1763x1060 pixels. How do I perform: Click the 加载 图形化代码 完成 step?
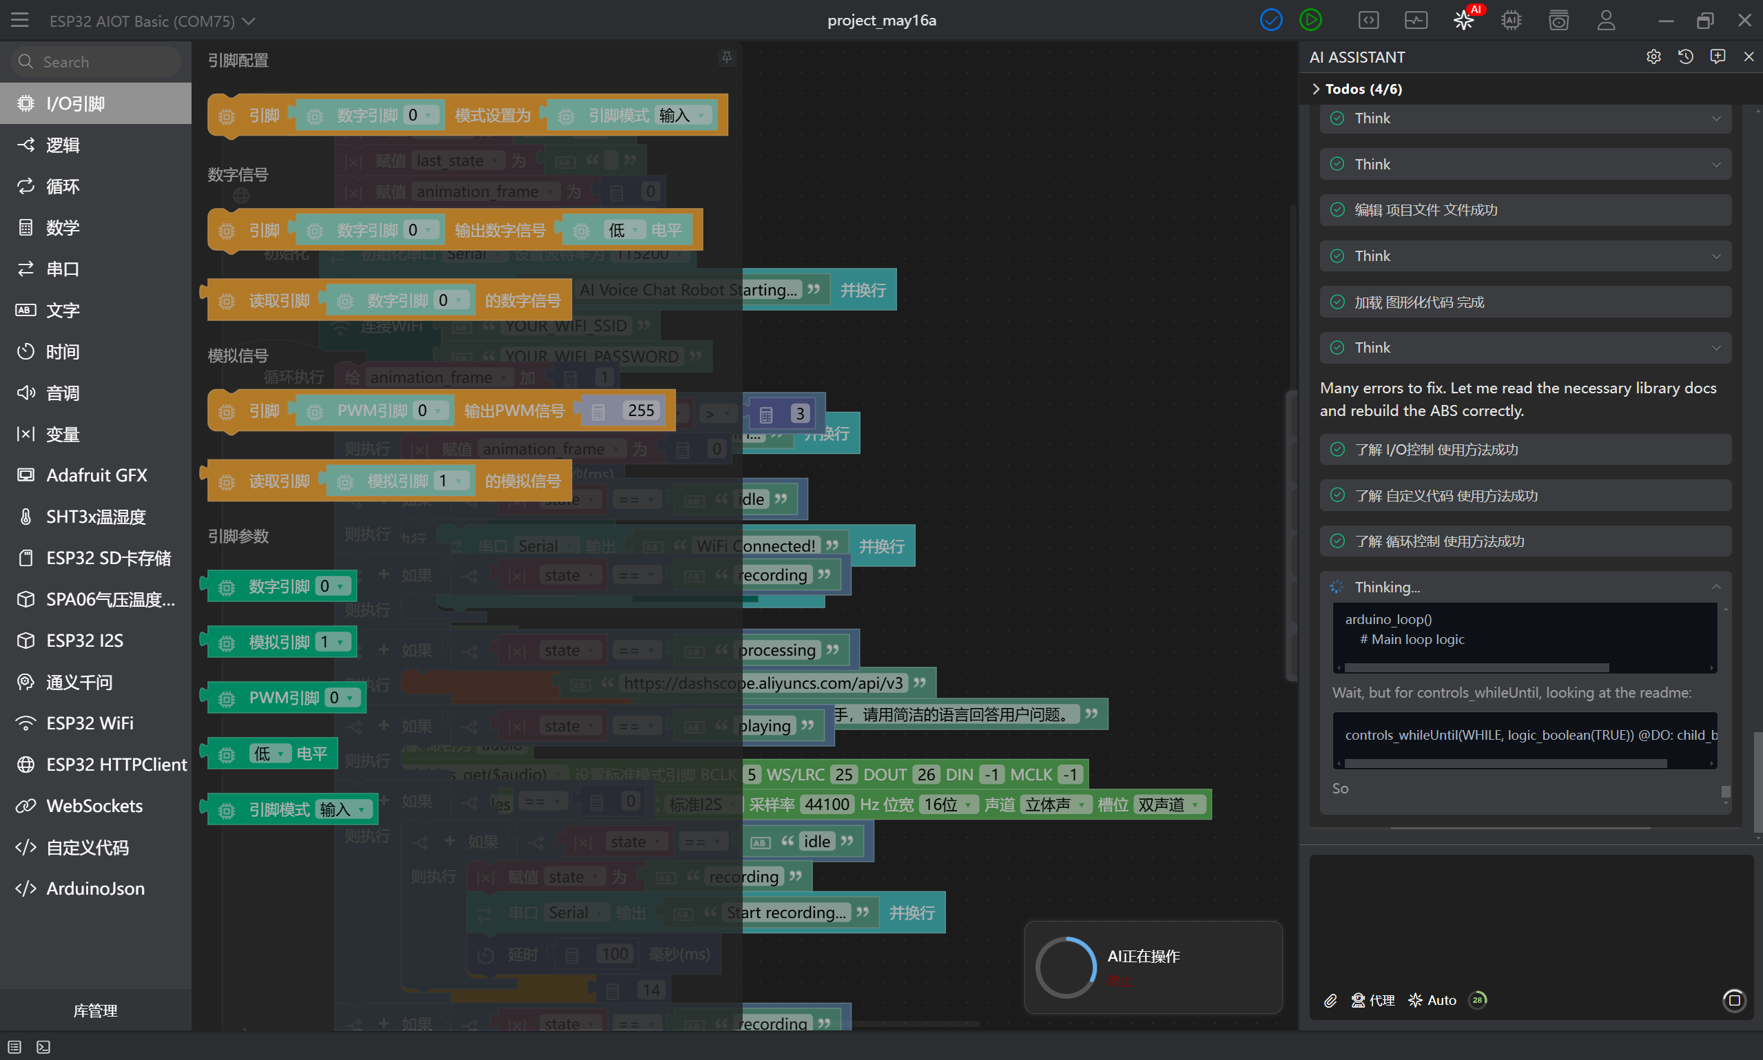(x=1525, y=302)
